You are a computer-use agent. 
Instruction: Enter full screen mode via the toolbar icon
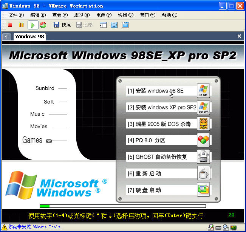[x=114, y=25]
